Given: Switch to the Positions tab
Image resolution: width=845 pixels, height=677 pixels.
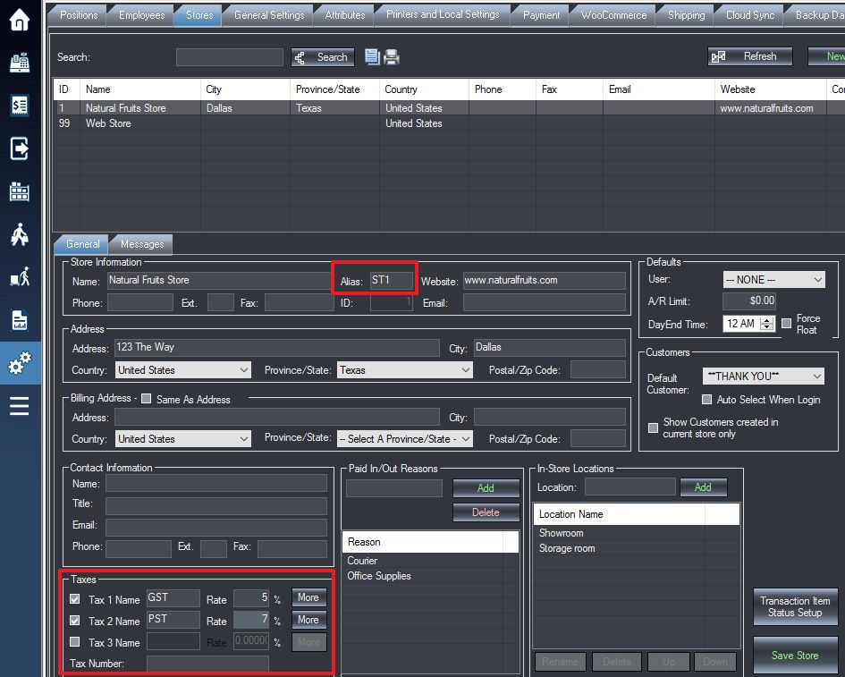Looking at the screenshot, I should pos(79,15).
